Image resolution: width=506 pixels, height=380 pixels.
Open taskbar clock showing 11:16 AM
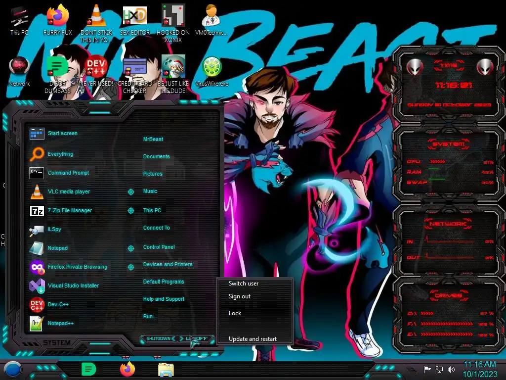click(480, 369)
